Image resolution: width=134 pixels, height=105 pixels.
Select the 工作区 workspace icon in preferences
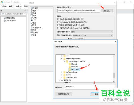coord(32,8)
